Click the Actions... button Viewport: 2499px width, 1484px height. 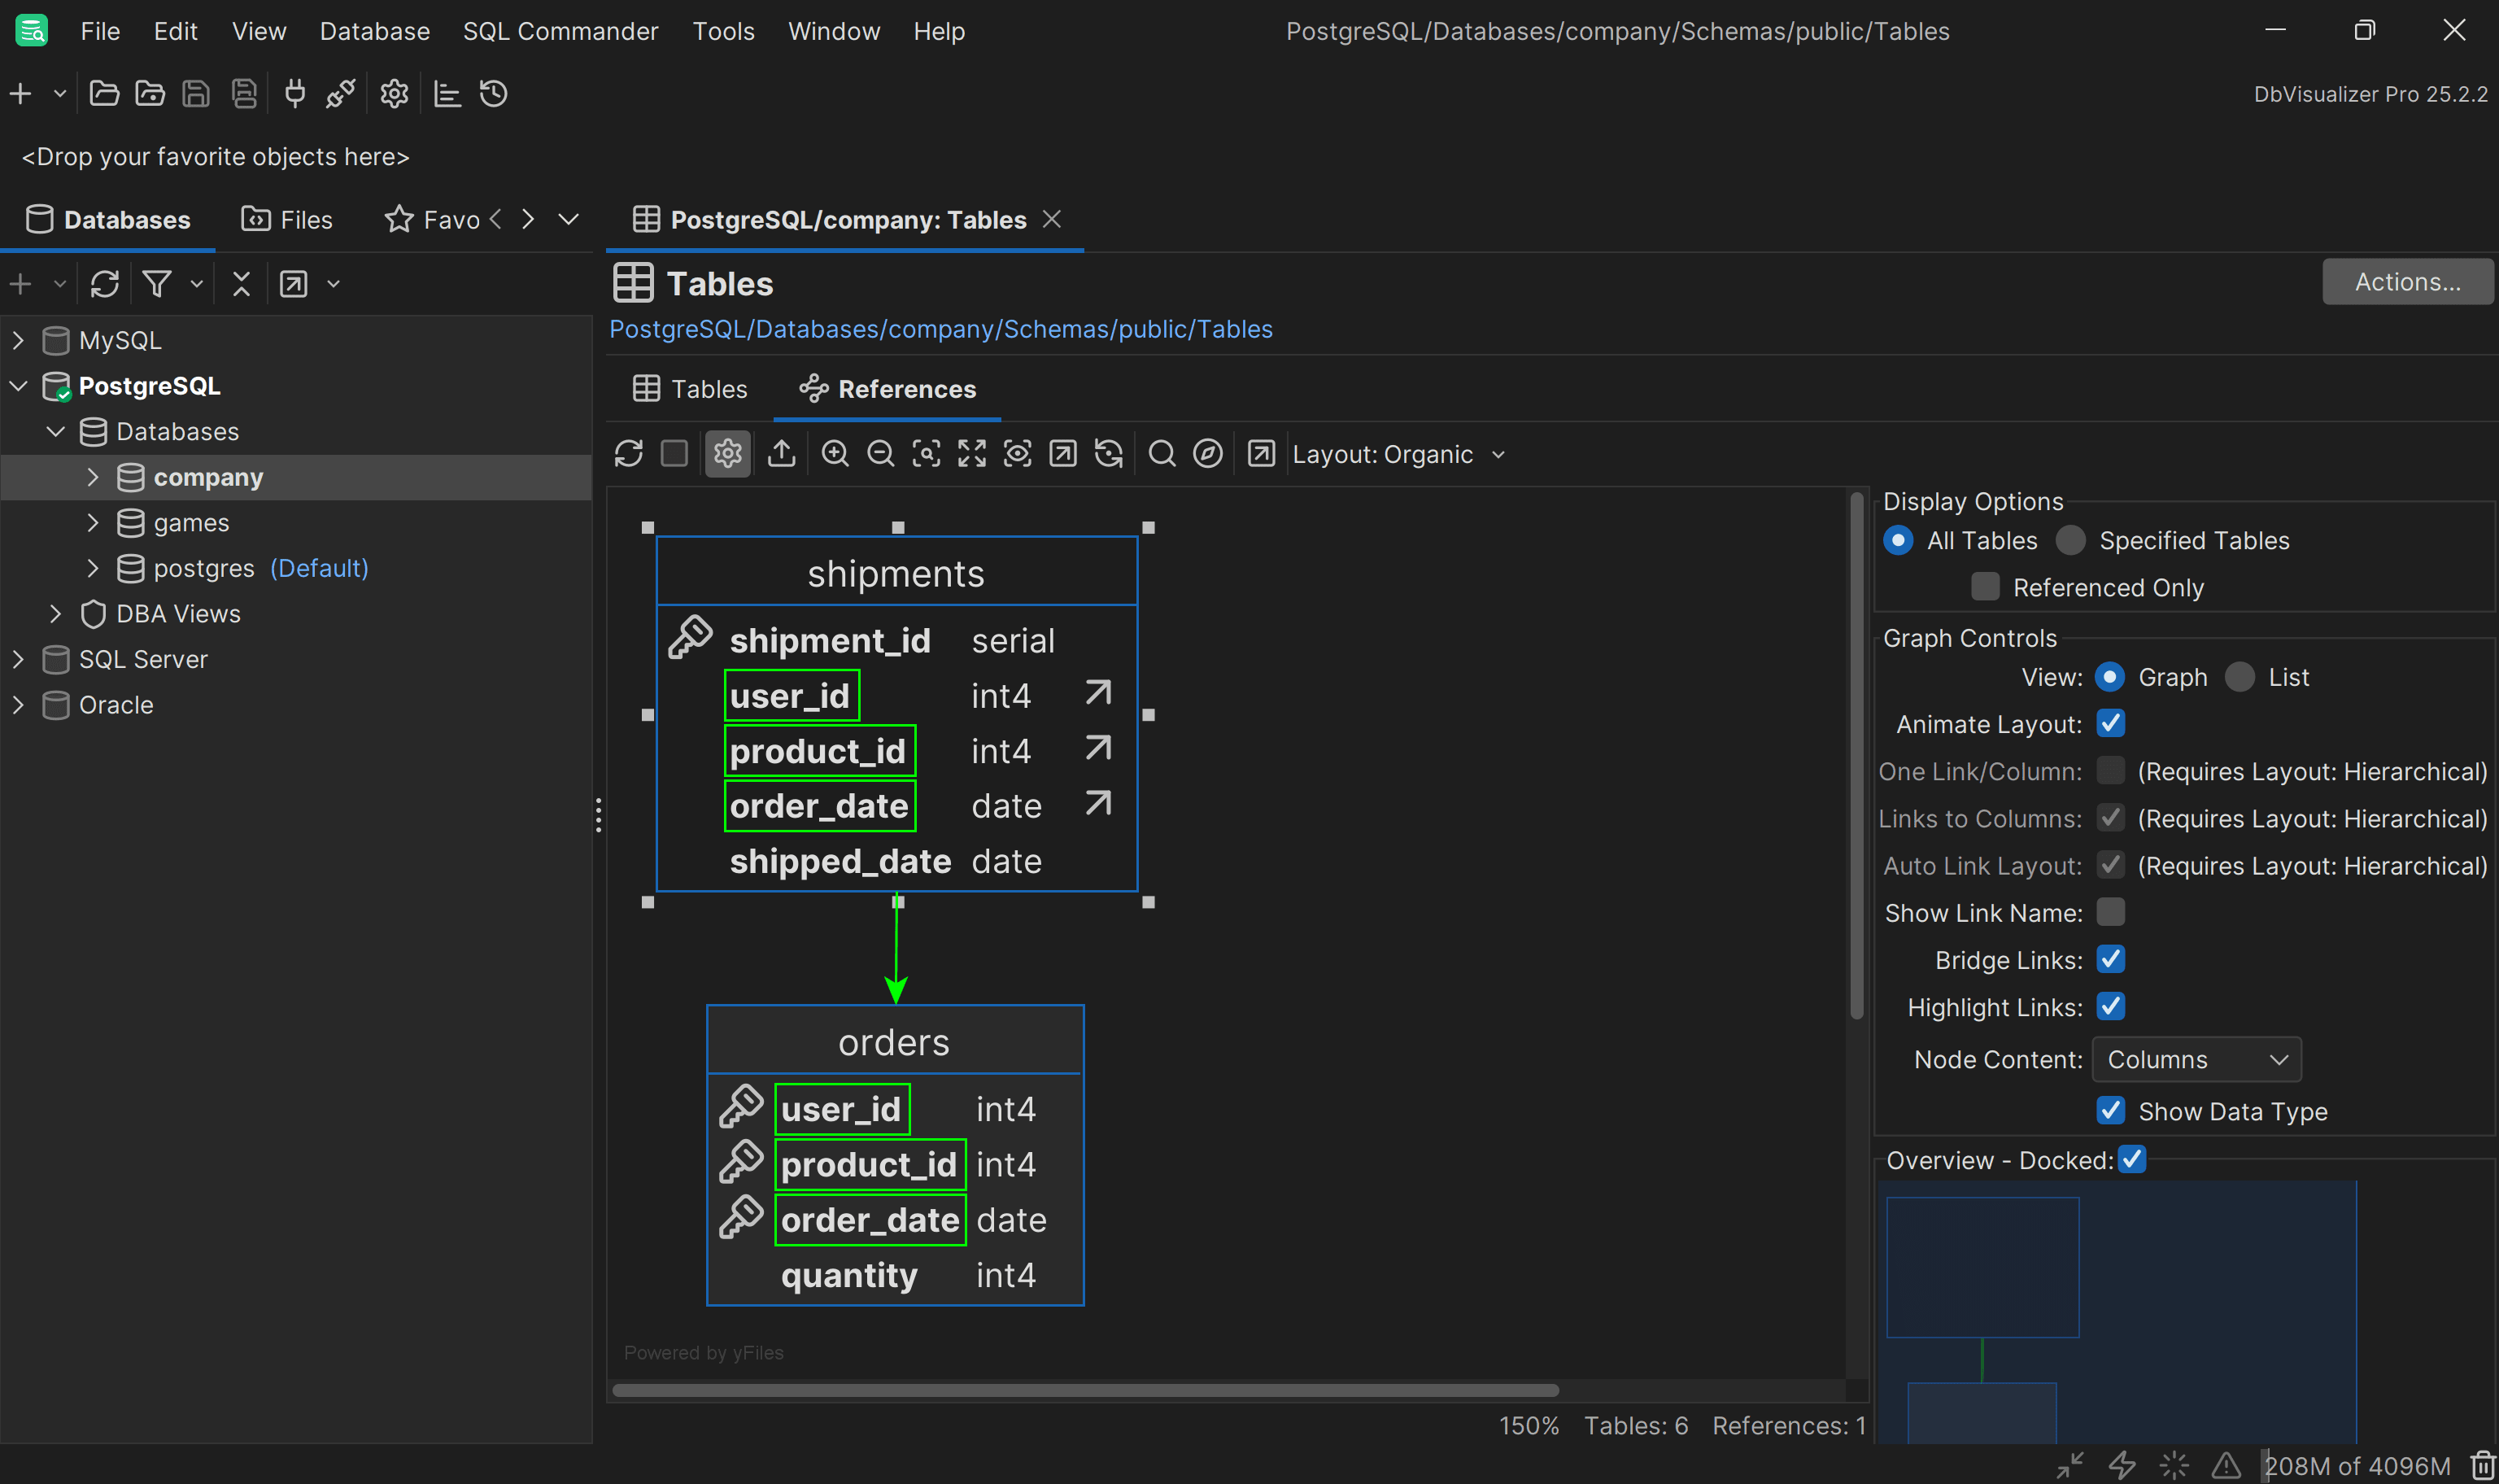point(2407,282)
